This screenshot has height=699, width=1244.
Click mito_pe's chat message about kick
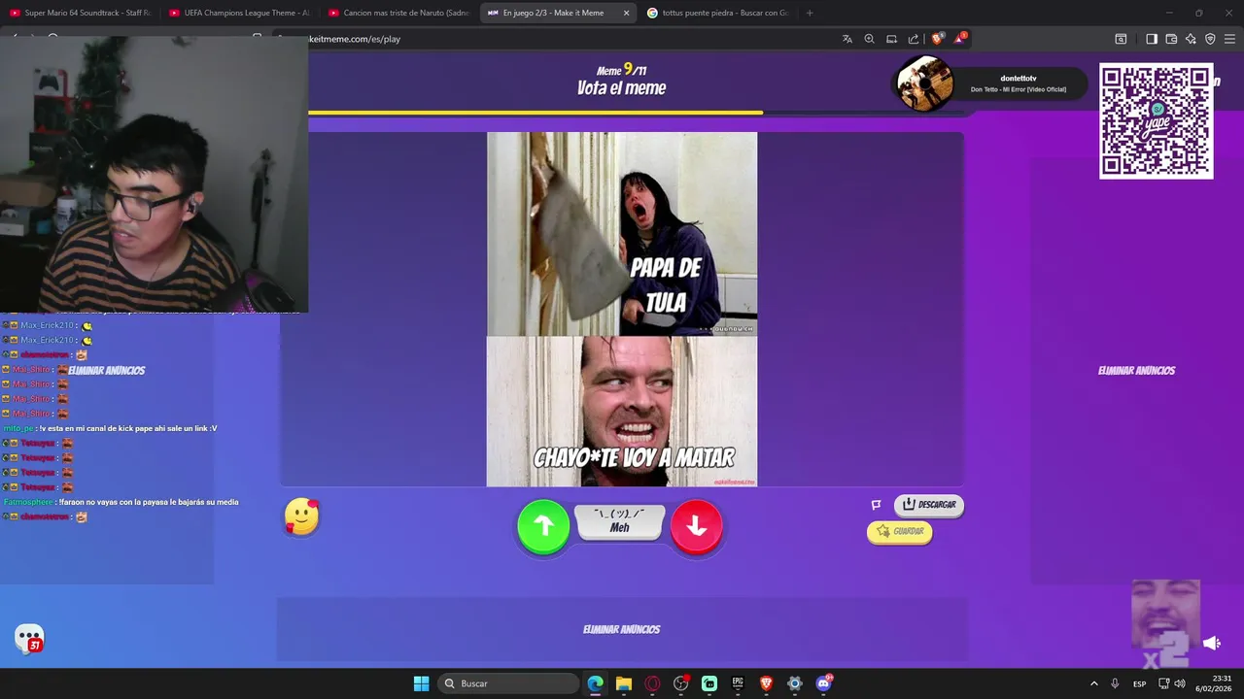click(x=110, y=428)
